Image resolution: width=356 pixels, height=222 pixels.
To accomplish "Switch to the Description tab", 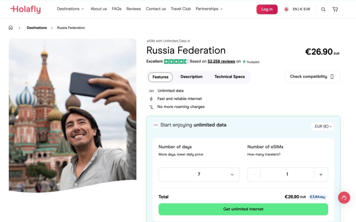I will pyautogui.click(x=191, y=76).
